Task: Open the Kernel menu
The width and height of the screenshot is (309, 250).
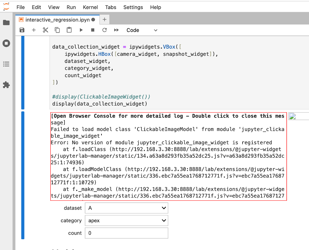Action: 90,7
